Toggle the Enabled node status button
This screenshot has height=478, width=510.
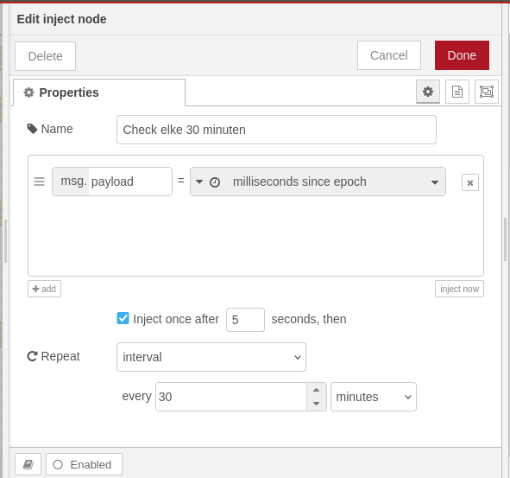coord(84,464)
